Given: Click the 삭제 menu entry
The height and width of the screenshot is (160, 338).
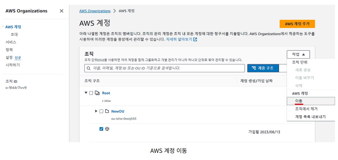Looking at the screenshot, I should click(x=299, y=86).
